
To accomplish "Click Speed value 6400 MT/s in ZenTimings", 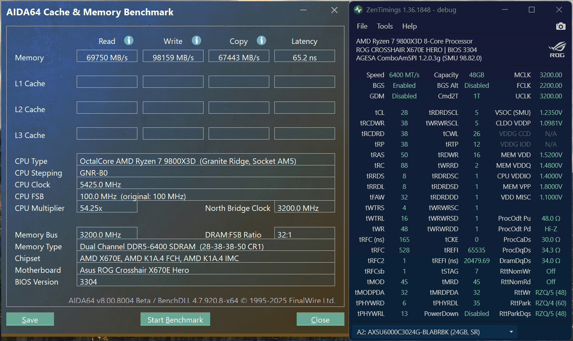I will tap(404, 75).
